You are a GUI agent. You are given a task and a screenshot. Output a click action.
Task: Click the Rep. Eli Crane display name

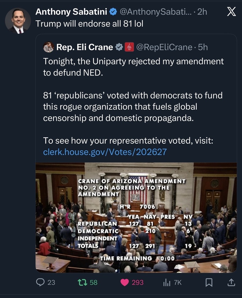click(85, 47)
